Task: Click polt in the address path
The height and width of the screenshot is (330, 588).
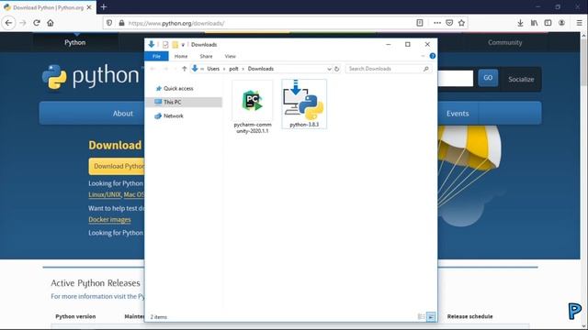Action: pyautogui.click(x=233, y=69)
